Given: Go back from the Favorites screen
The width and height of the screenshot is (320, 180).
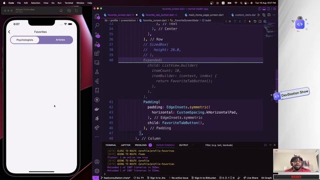Looking at the screenshot, I should (x=9, y=32).
